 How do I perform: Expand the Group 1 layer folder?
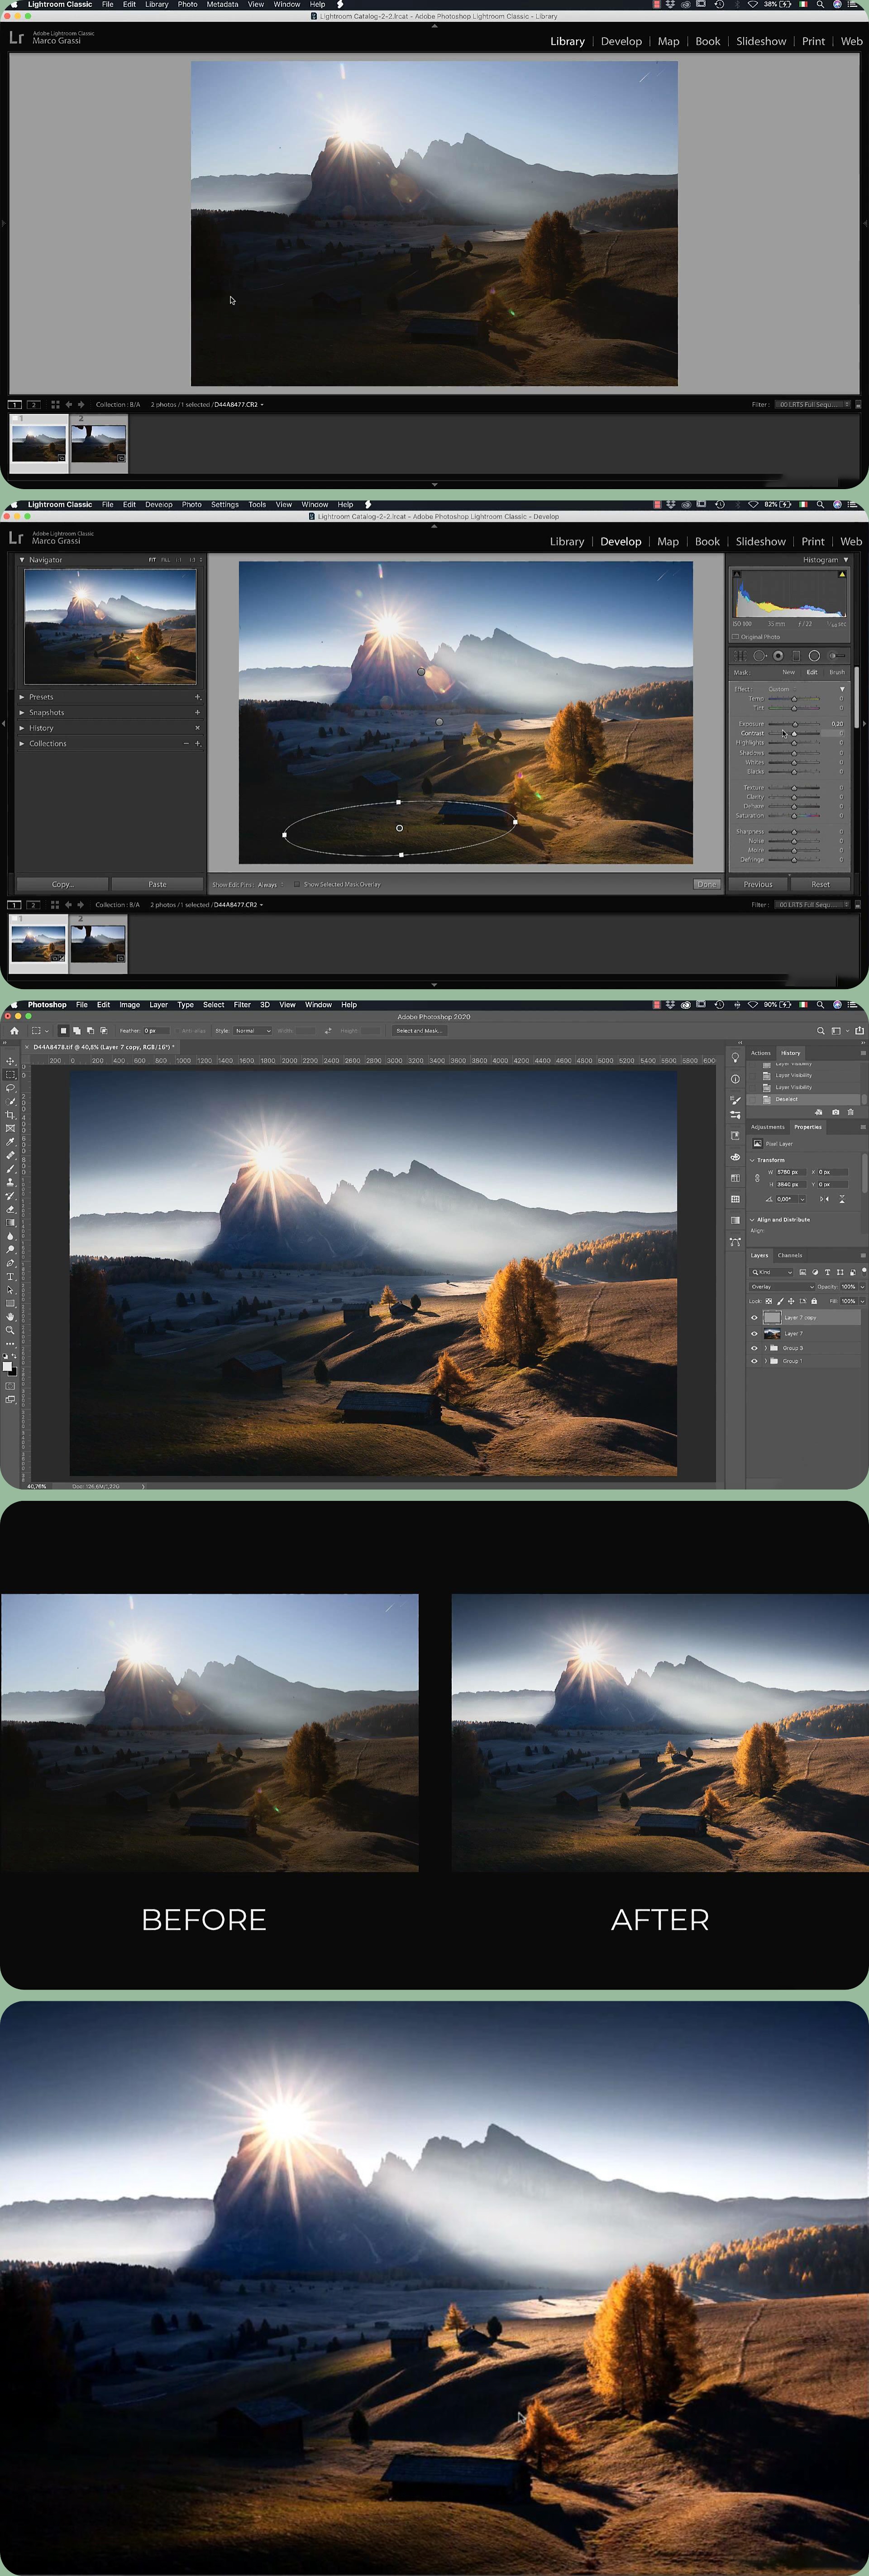pos(765,1361)
